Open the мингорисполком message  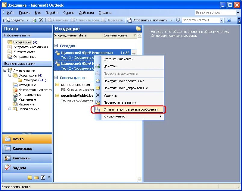pyautogui.click(x=74, y=87)
